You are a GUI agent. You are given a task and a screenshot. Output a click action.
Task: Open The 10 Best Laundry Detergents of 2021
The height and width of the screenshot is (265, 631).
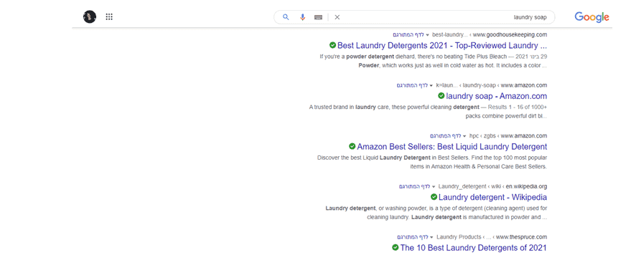[474, 248]
